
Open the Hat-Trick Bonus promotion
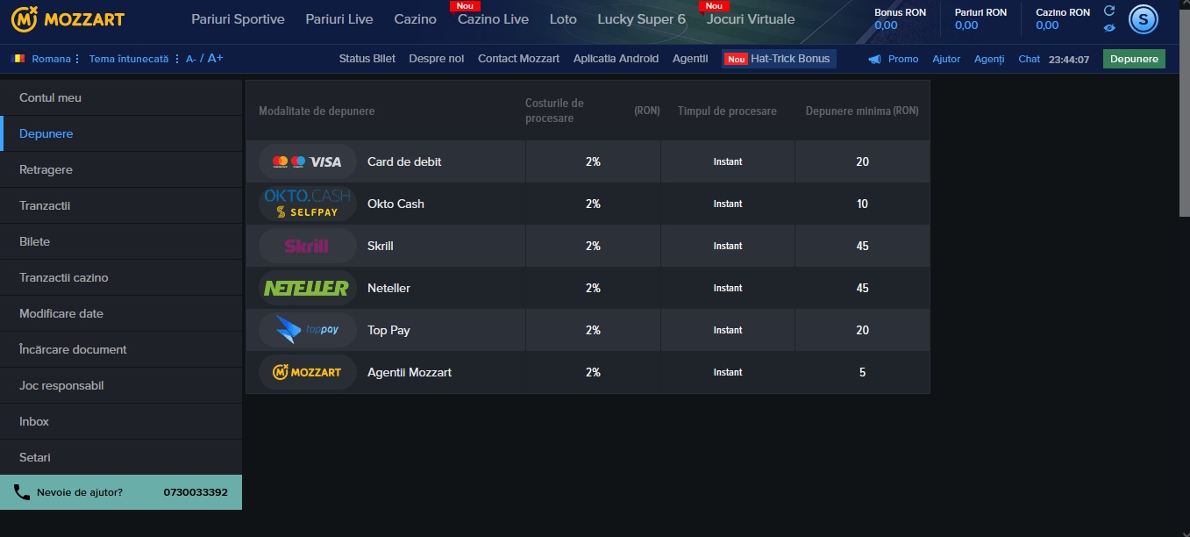pyautogui.click(x=779, y=59)
